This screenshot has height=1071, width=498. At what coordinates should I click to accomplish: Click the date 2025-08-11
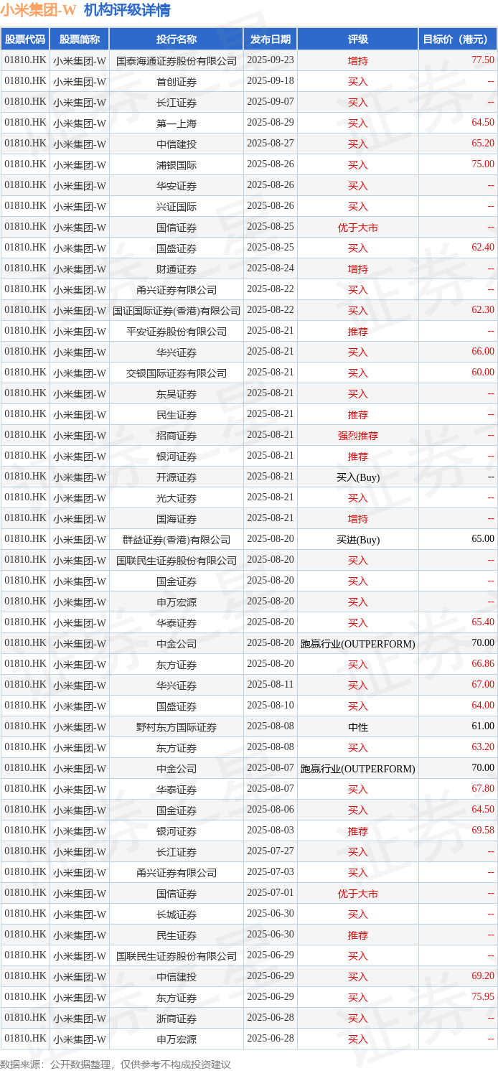click(271, 685)
